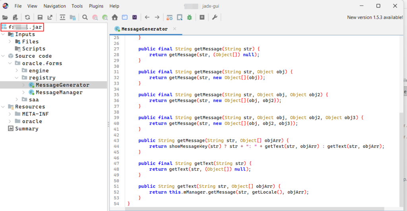This screenshot has width=407, height=211.
Task: Collapse the Source code tree node
Action: (x=3, y=56)
